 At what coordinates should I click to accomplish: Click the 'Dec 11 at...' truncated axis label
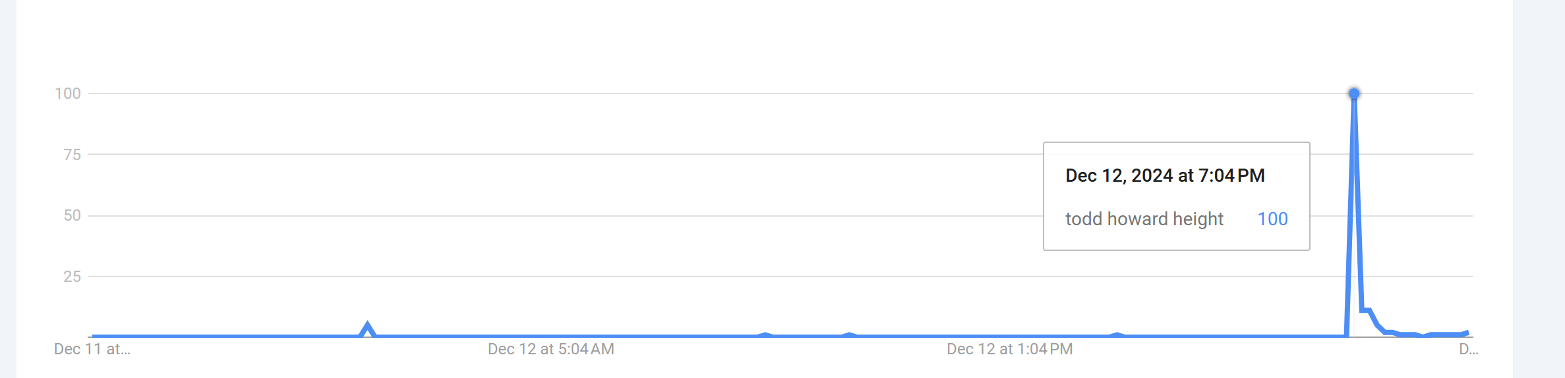point(92,349)
